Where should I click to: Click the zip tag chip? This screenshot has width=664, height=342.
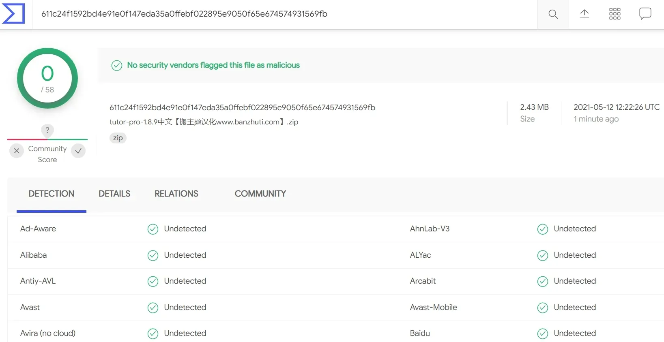coord(118,138)
